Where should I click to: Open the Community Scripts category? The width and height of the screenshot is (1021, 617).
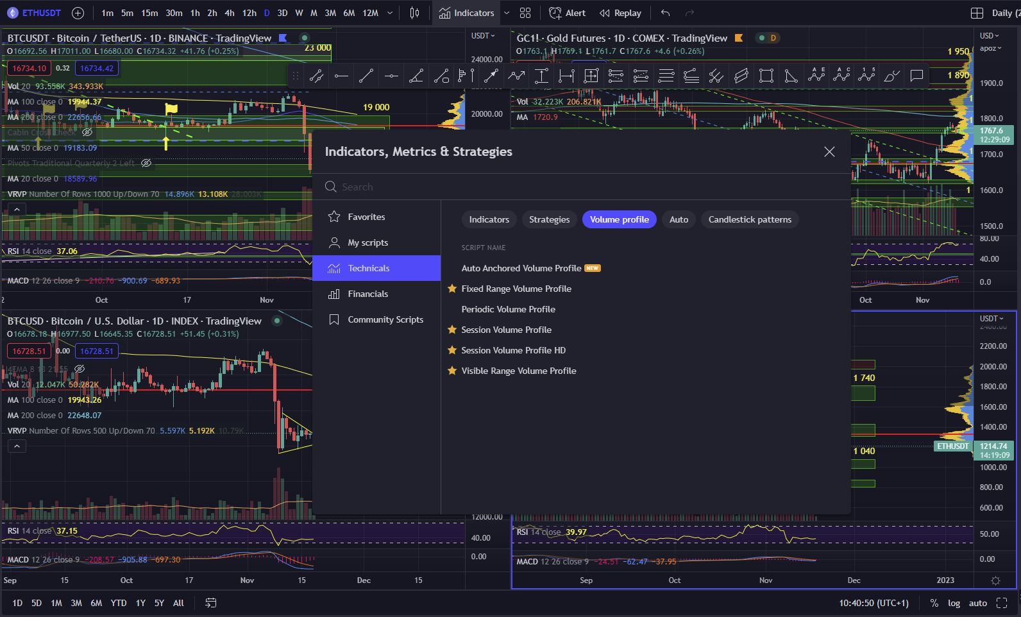(x=376, y=319)
